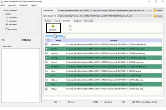Click the Device Info text area
Image resolution: width=166 pixels, height=110 pixels.
tap(21, 75)
